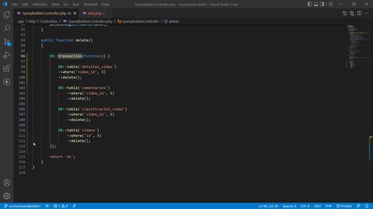This screenshot has height=209, width=373.
Task: Open the lightning bolt extension view
Action: pos(6,82)
